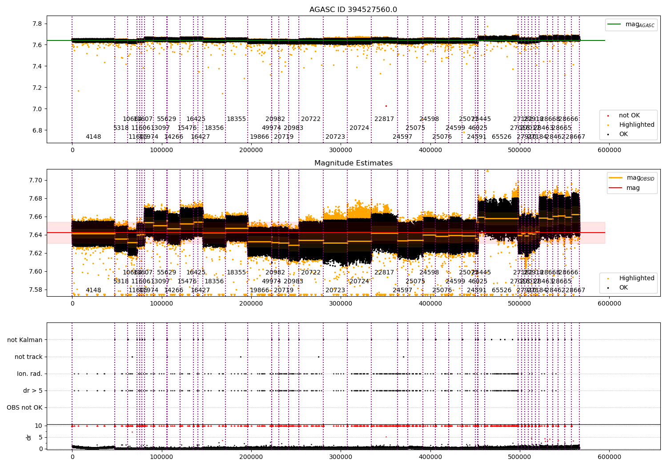Click the 7.66 y-axis tick label
This screenshot has height=467, width=667.
(36, 217)
